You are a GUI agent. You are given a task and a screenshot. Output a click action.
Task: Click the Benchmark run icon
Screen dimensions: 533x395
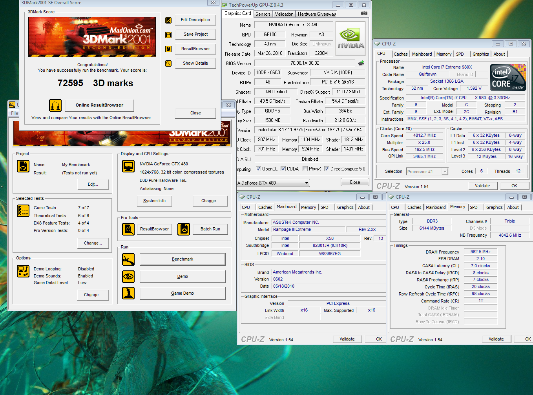coord(128,259)
